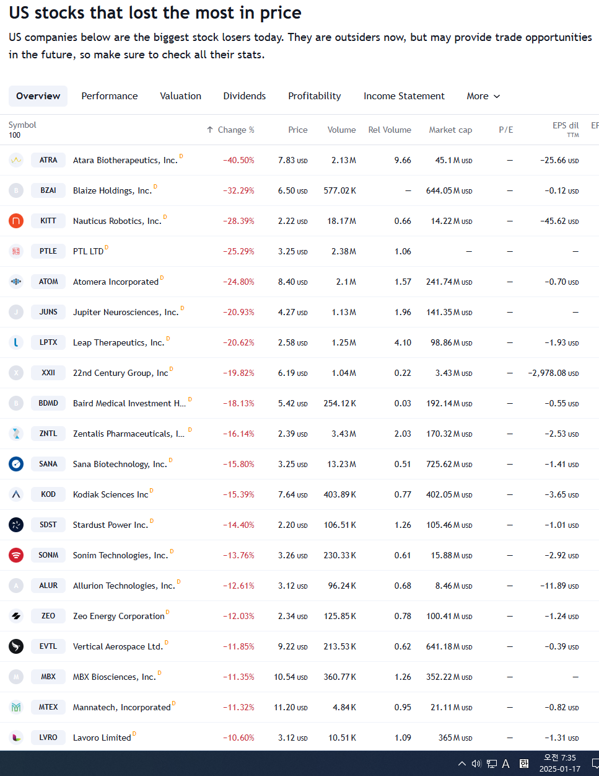Open the Mannatech, Incorporated company link

tap(122, 707)
